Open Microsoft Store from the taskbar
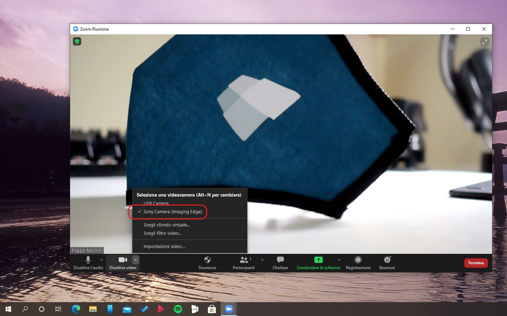 pos(212,309)
